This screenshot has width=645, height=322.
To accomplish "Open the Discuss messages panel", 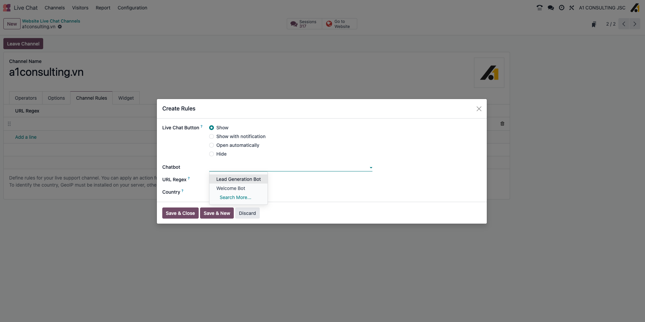I will (x=551, y=7).
